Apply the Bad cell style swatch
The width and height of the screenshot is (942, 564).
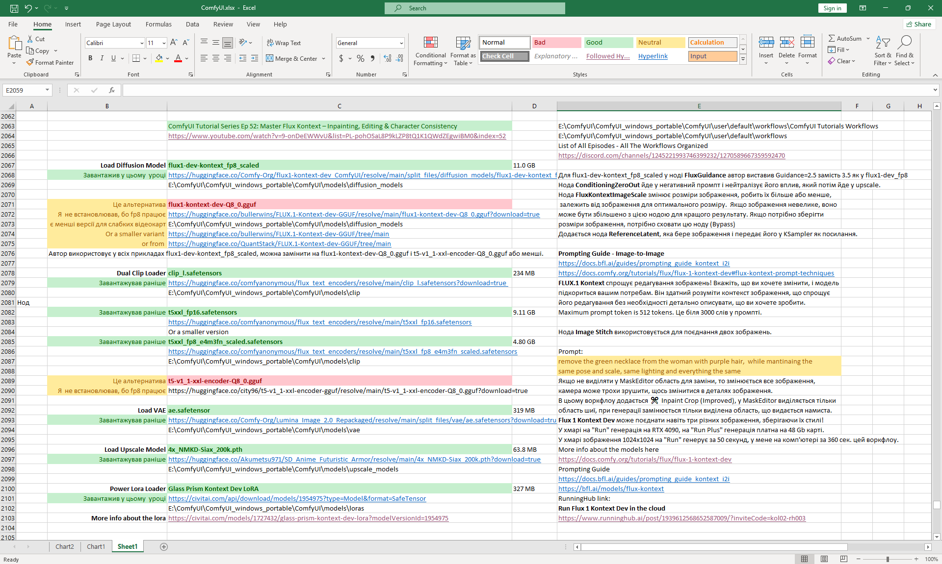(556, 43)
